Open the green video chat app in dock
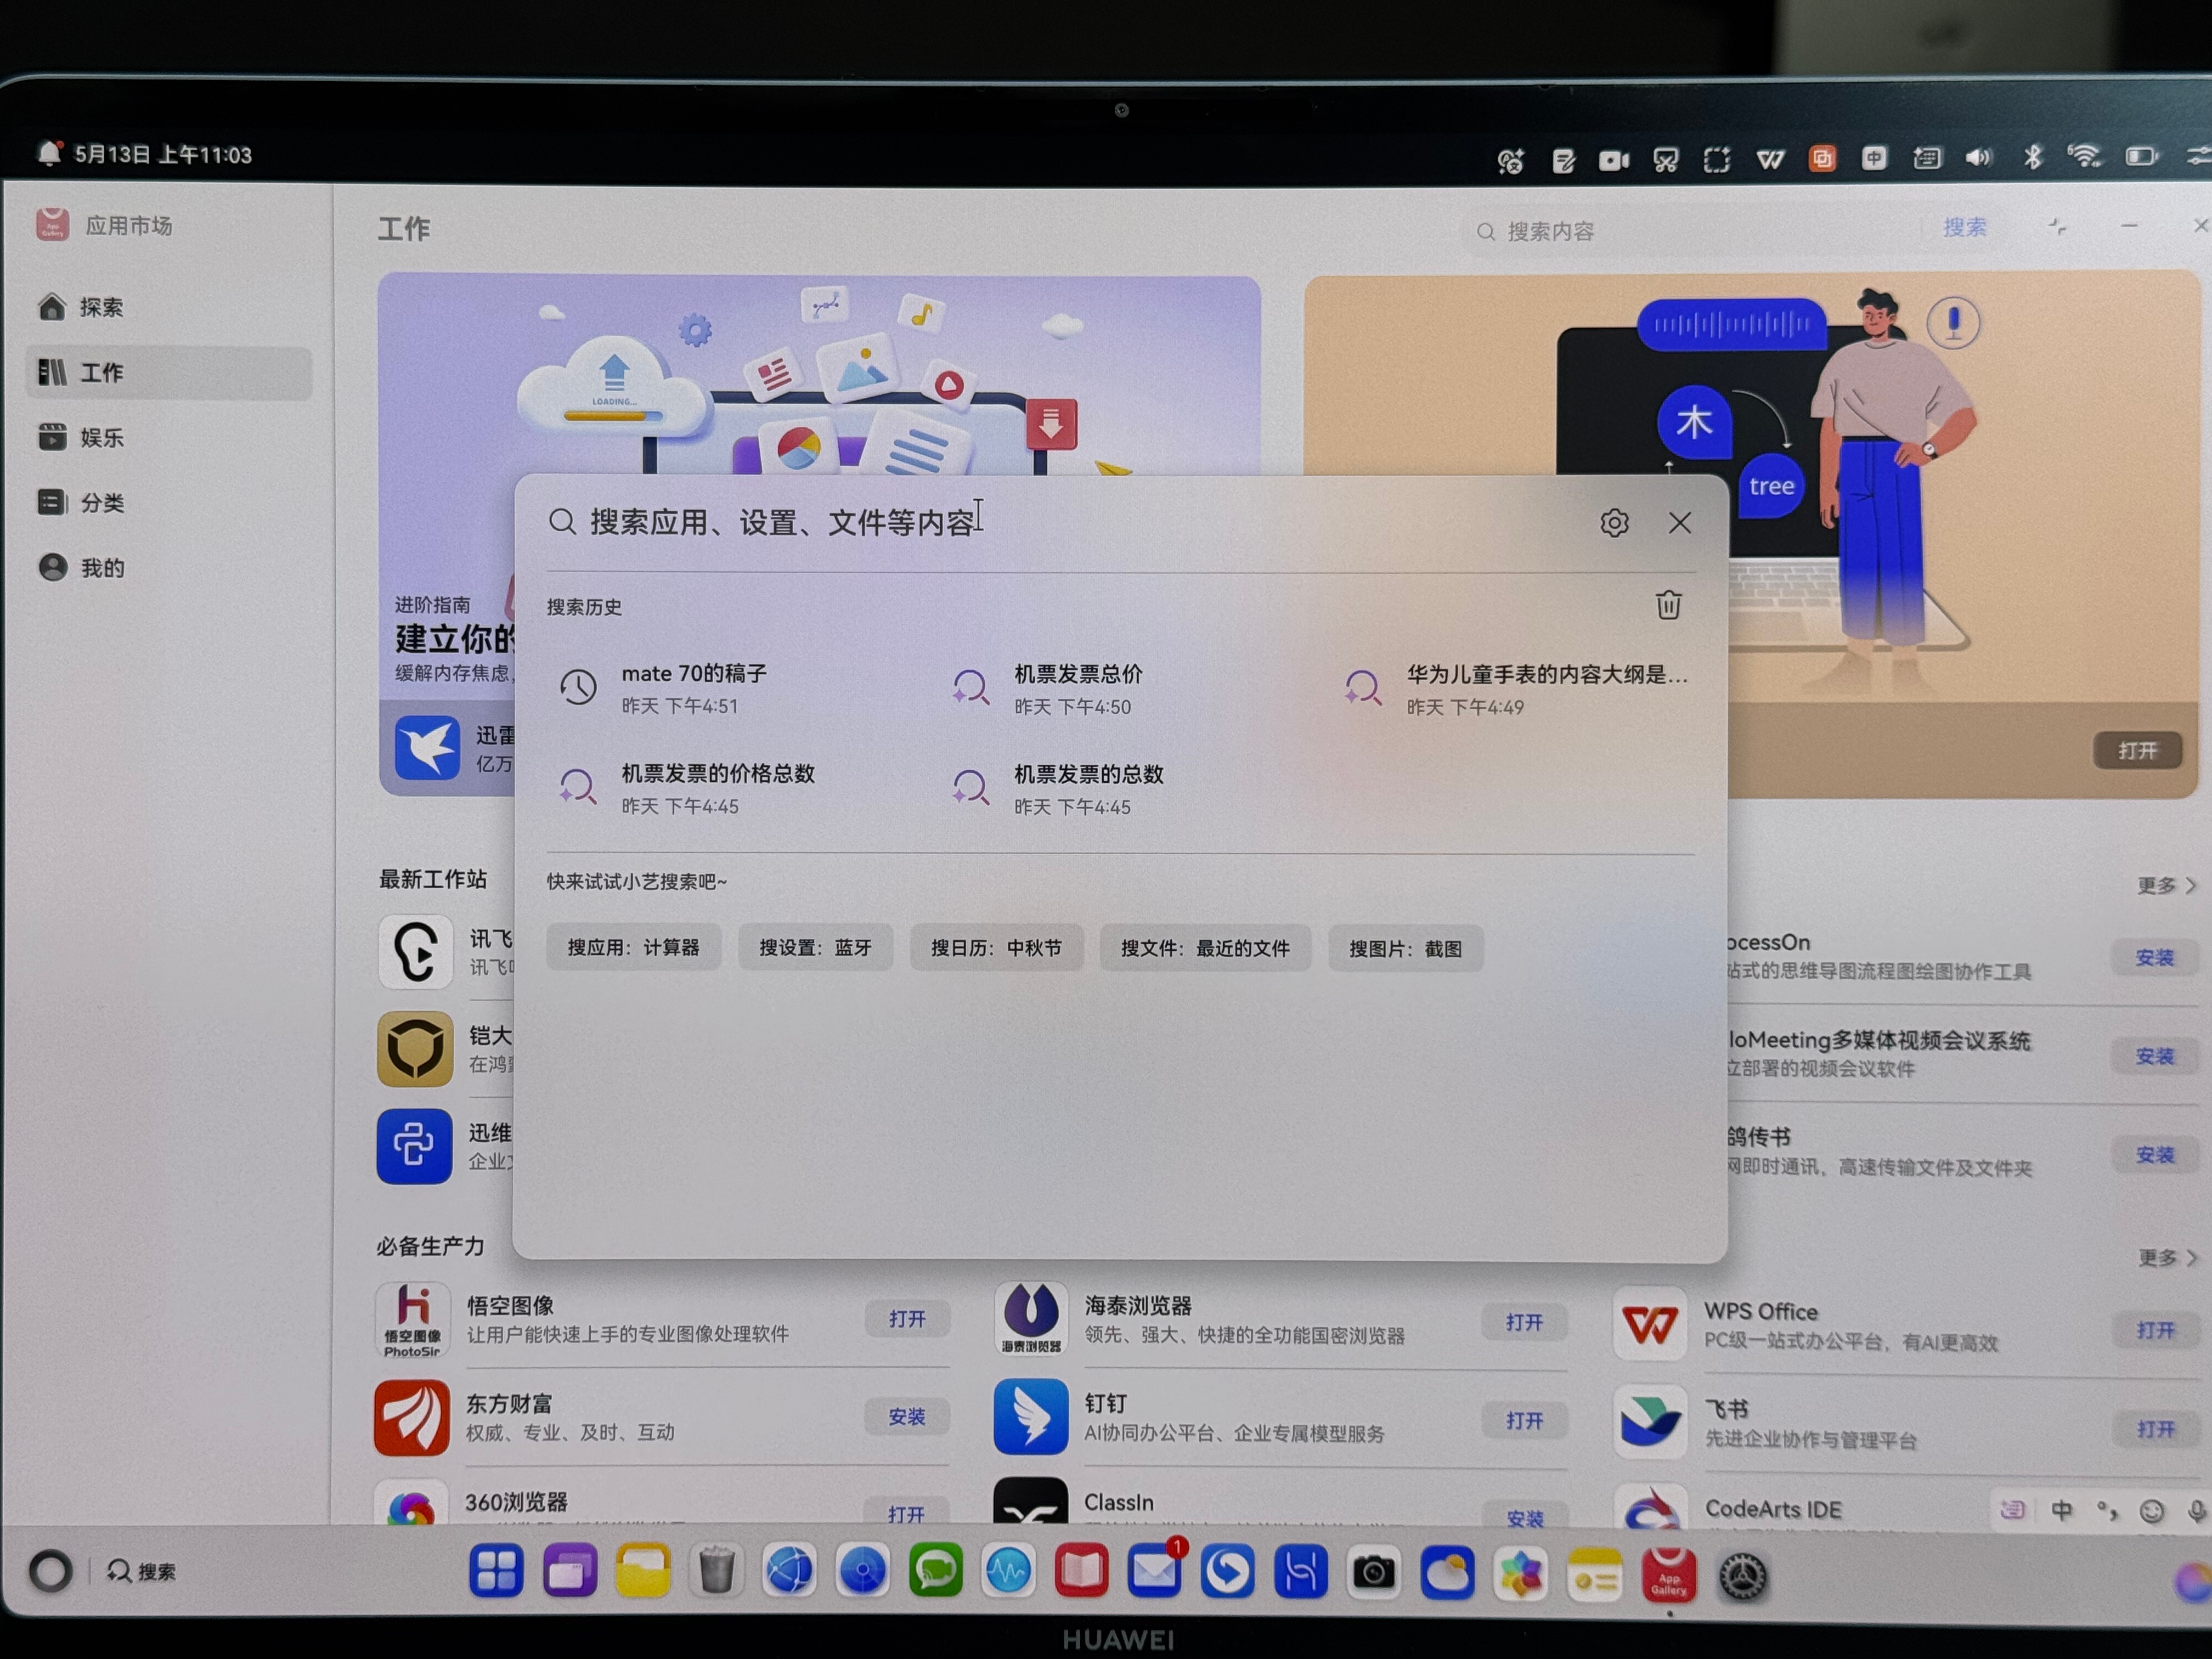The height and width of the screenshot is (1659, 2212). tap(935, 1571)
